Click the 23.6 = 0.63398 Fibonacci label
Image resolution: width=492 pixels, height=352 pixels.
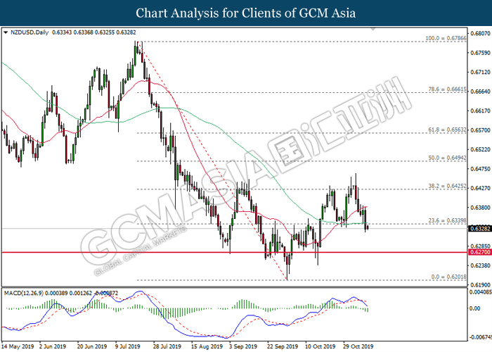[x=448, y=220]
